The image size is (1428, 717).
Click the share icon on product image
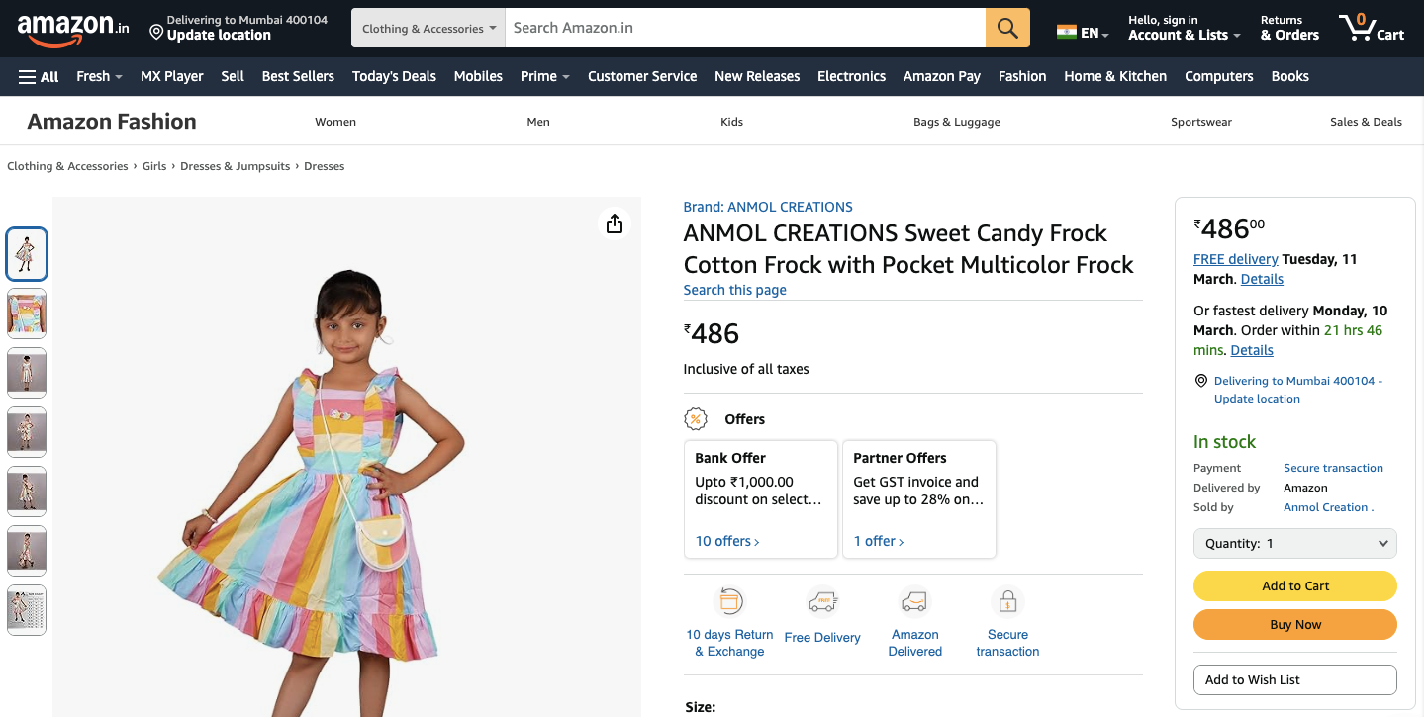[615, 224]
